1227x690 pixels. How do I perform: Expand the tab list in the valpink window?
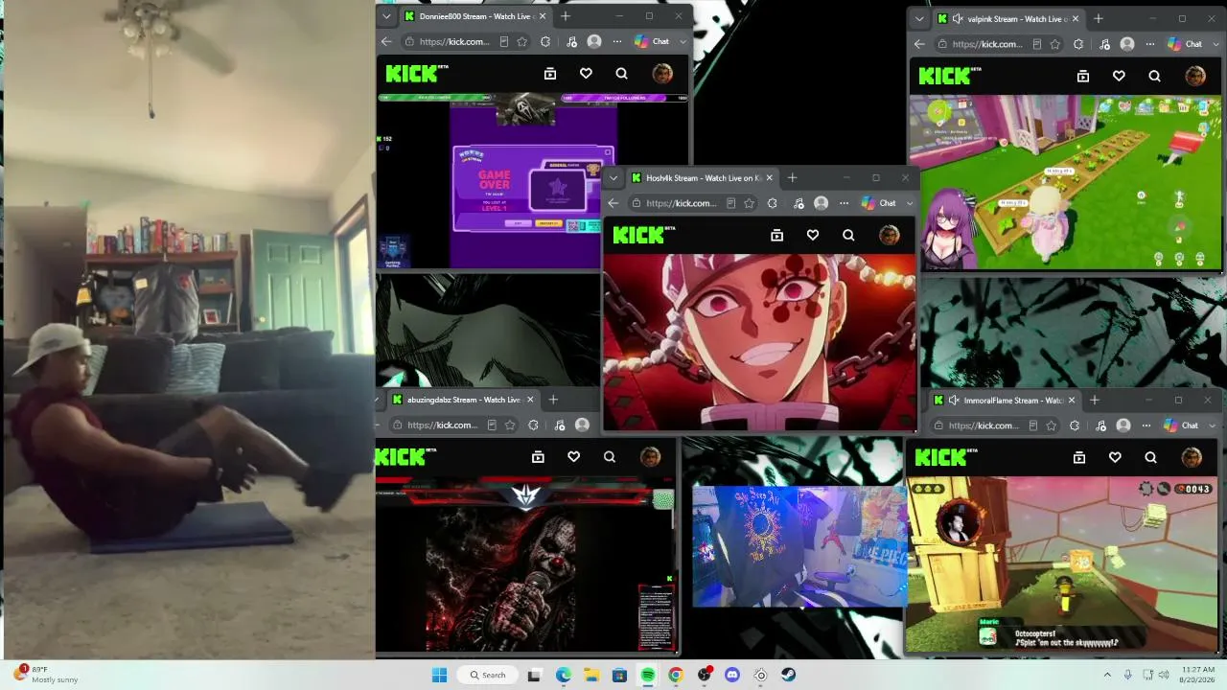coord(919,19)
